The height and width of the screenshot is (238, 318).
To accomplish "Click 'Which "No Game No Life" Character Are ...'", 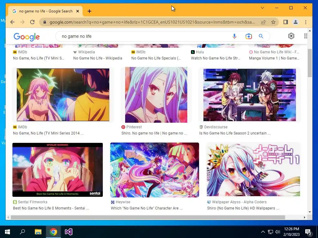I will click(x=147, y=208).
